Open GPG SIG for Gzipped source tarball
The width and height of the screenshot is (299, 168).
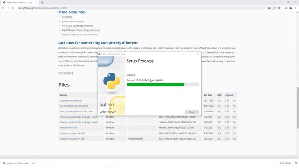tap(219, 101)
